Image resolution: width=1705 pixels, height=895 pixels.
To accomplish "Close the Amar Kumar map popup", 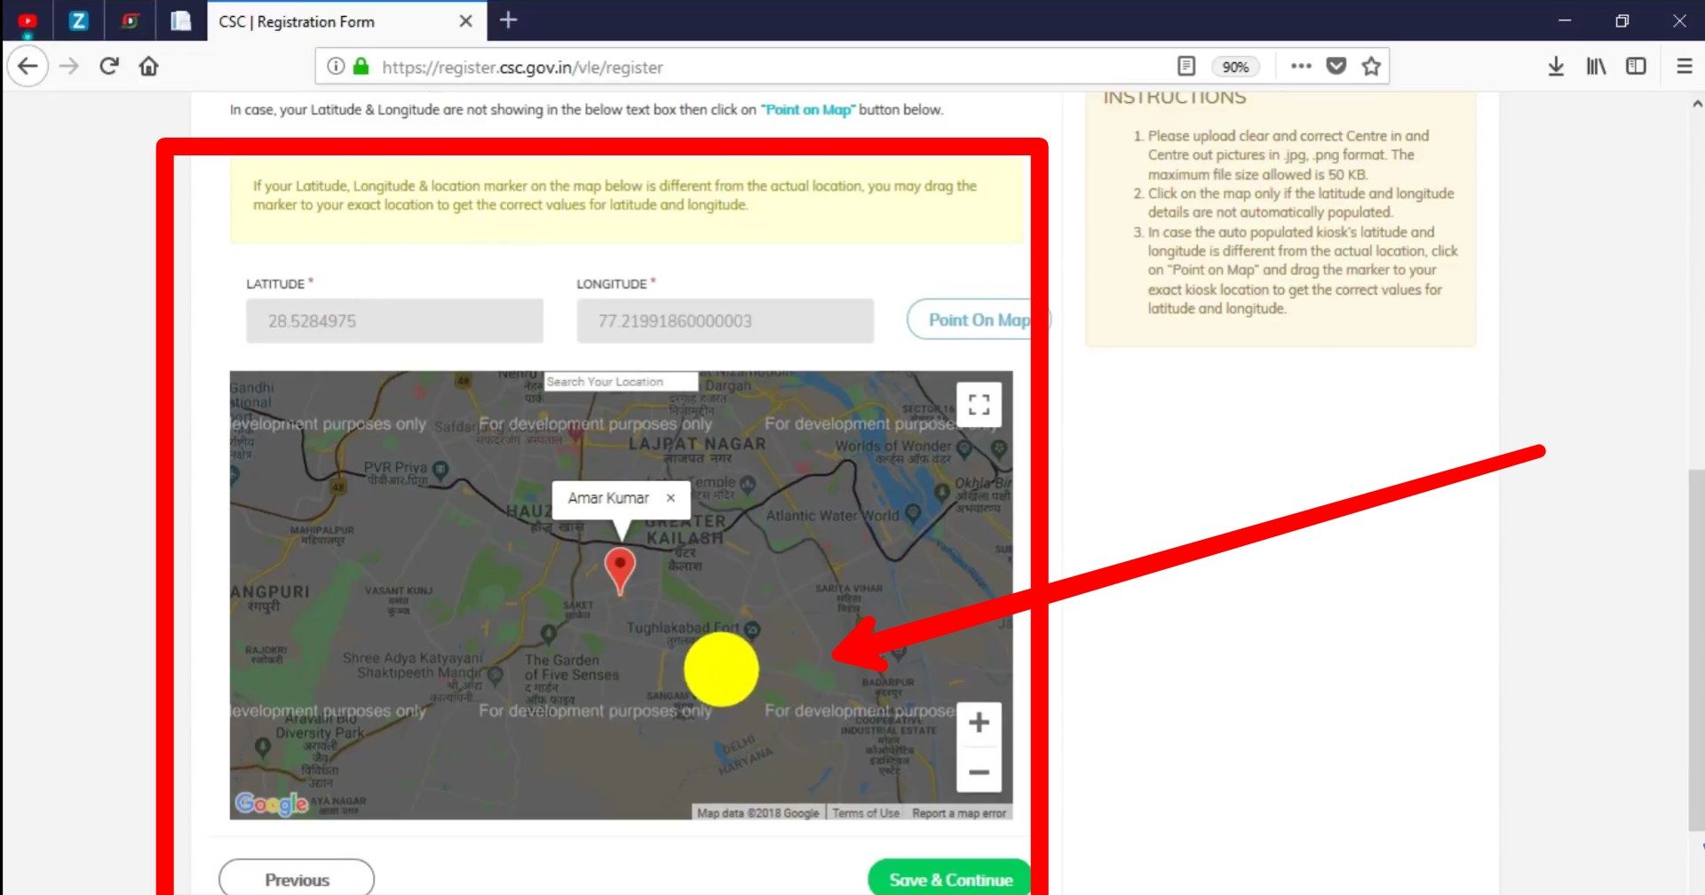I will [670, 498].
